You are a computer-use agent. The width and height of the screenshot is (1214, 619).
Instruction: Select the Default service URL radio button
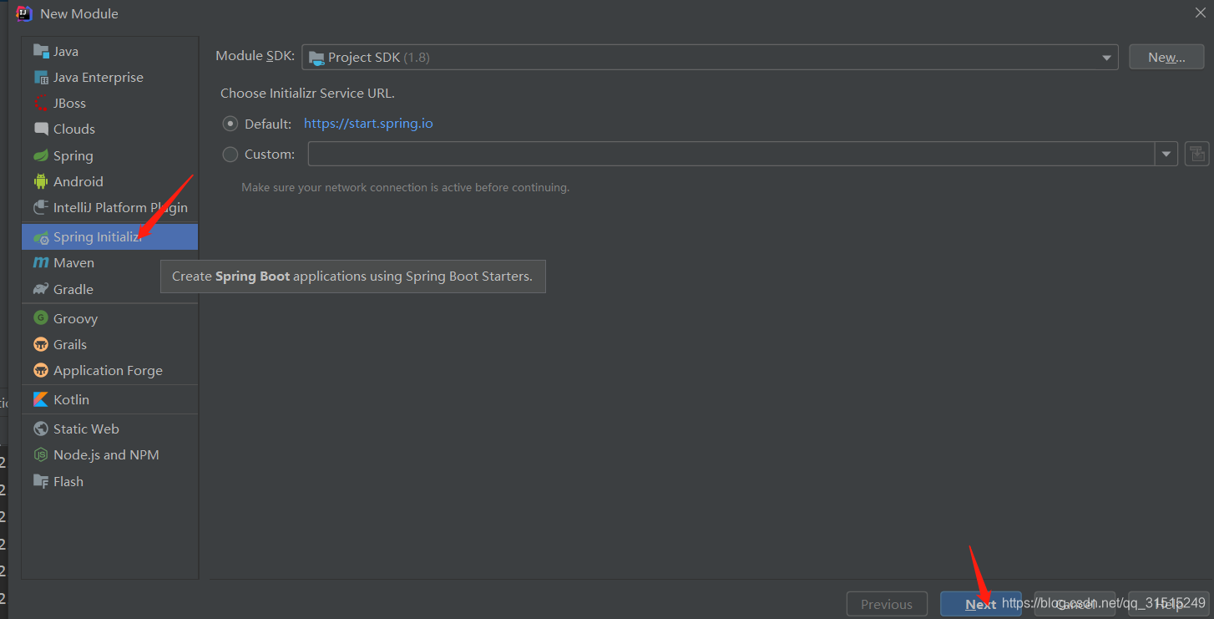pyautogui.click(x=230, y=124)
